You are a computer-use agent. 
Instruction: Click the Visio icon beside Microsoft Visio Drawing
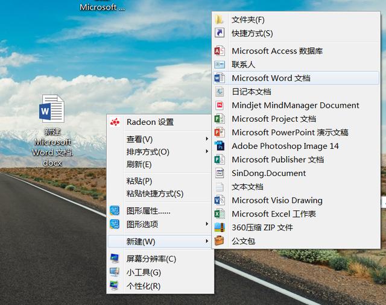tap(220, 201)
